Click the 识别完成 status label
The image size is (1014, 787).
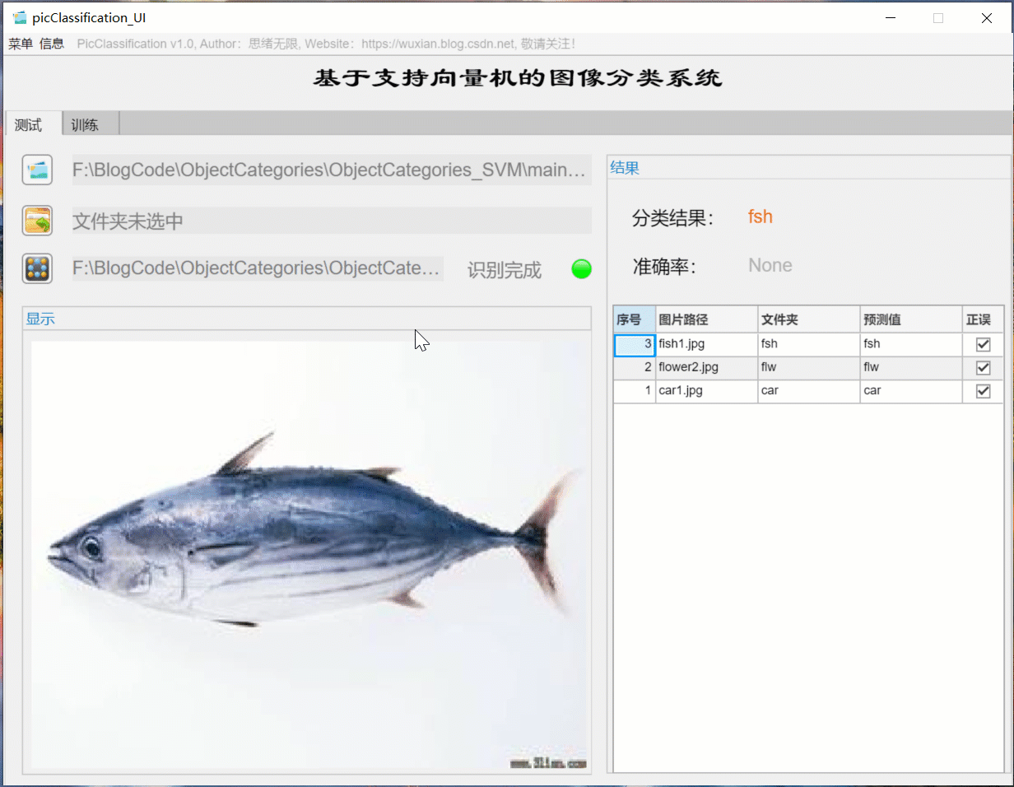(x=505, y=270)
